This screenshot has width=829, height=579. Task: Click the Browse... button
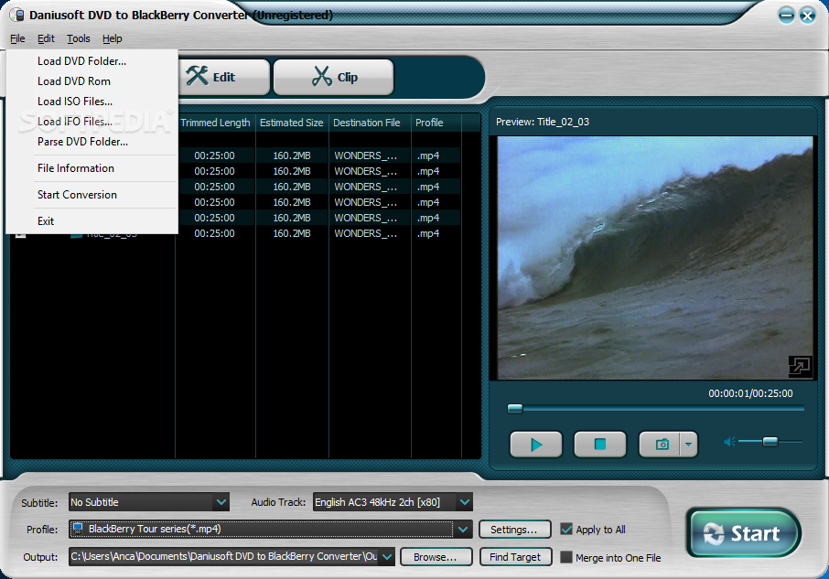point(436,557)
